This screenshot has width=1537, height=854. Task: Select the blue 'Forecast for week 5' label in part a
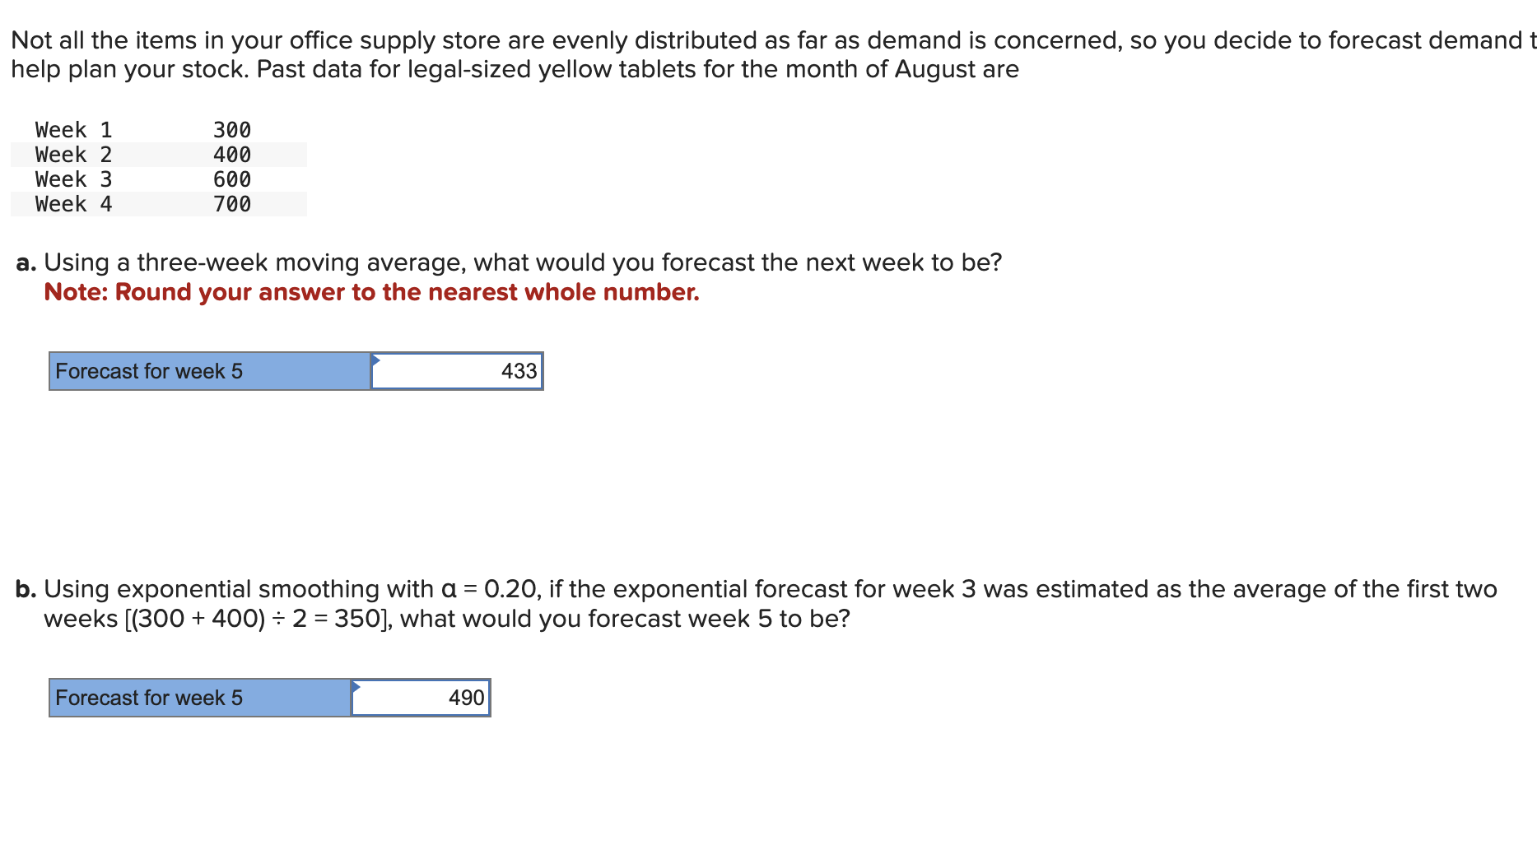coord(208,371)
